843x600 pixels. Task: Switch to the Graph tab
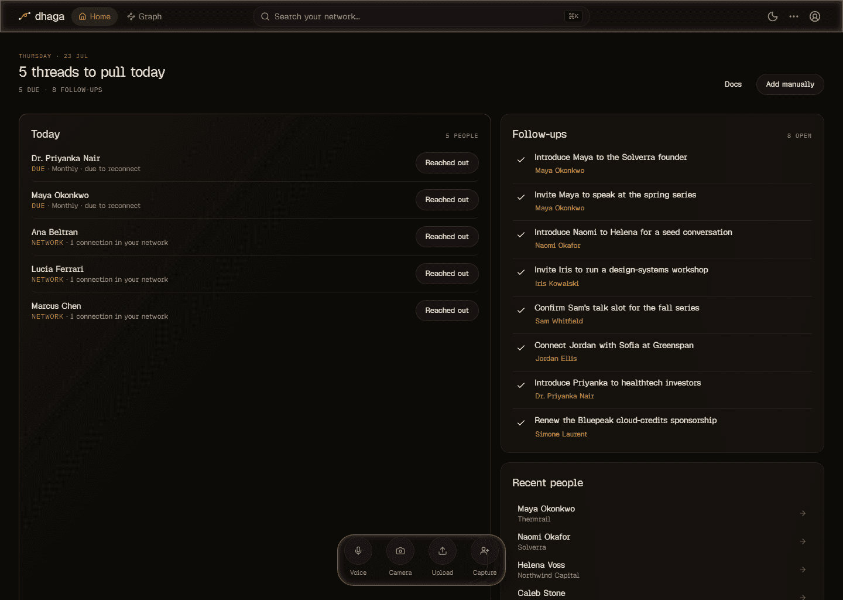pos(144,16)
